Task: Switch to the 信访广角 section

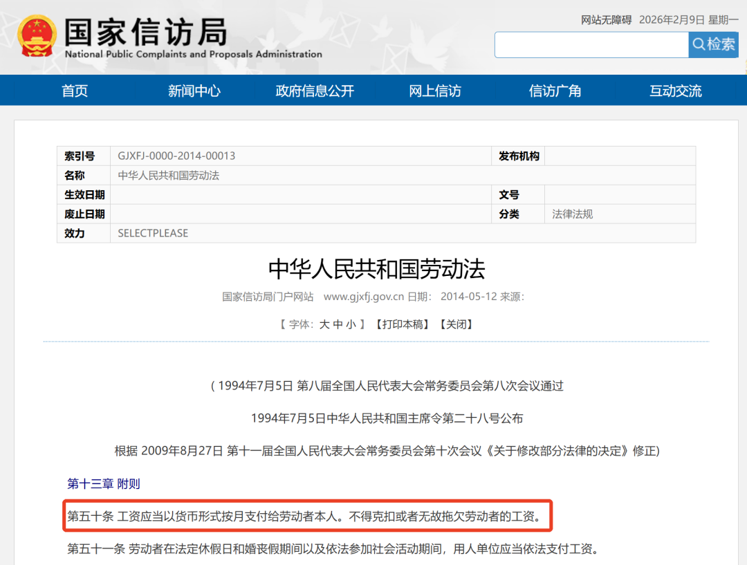Action: [x=555, y=91]
